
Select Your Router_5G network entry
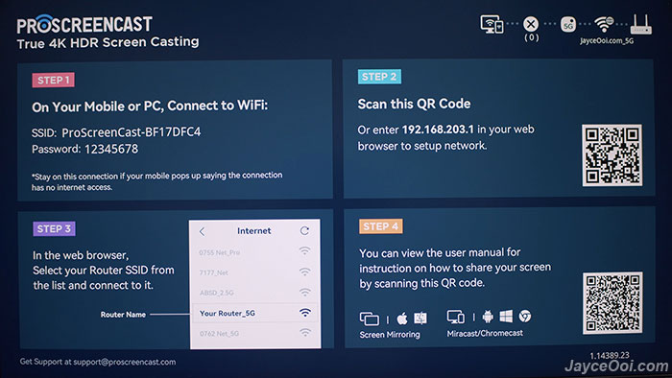click(255, 313)
